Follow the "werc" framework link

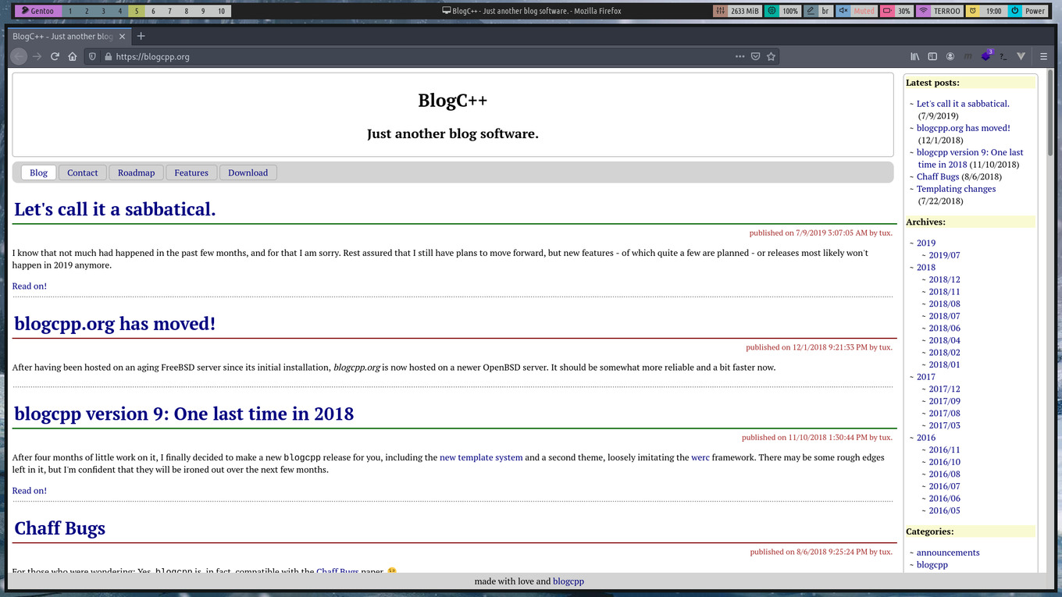(700, 457)
